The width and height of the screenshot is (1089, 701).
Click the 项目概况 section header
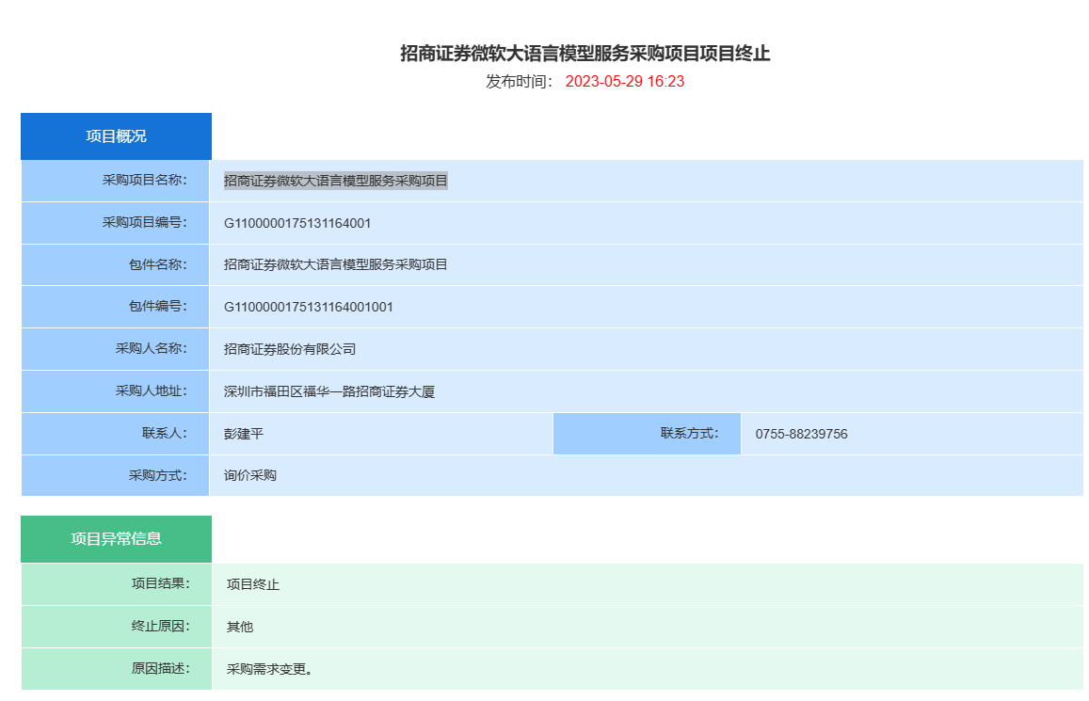pyautogui.click(x=116, y=136)
